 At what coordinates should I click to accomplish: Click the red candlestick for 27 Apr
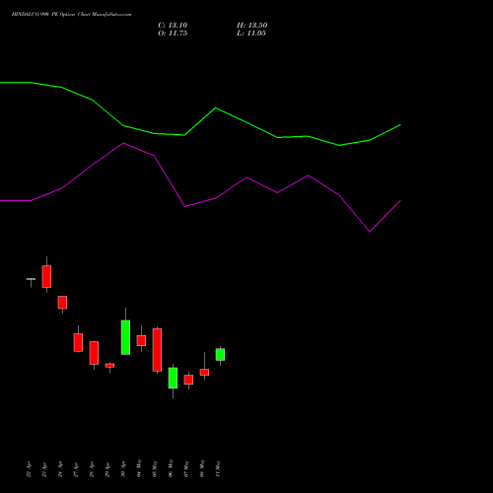pos(78,342)
